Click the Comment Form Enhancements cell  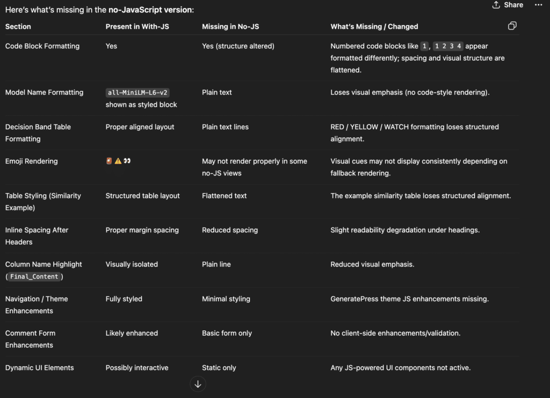click(30, 339)
